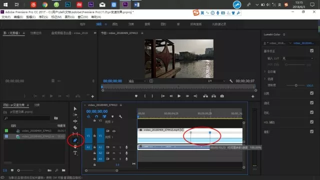Toggle Curves section checkbox in Lumetri Color
This screenshot has width=320, height=180.
point(311,102)
